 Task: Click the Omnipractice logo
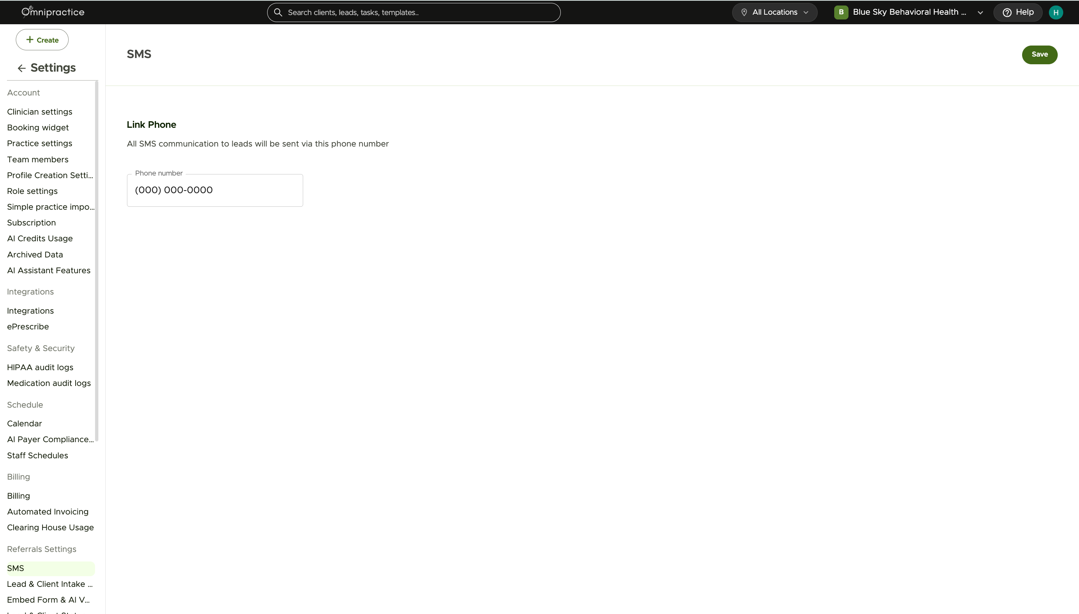point(53,12)
